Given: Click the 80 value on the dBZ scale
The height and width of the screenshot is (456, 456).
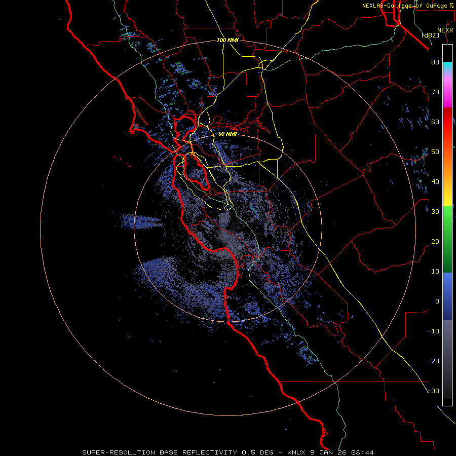Looking at the screenshot, I should [435, 62].
